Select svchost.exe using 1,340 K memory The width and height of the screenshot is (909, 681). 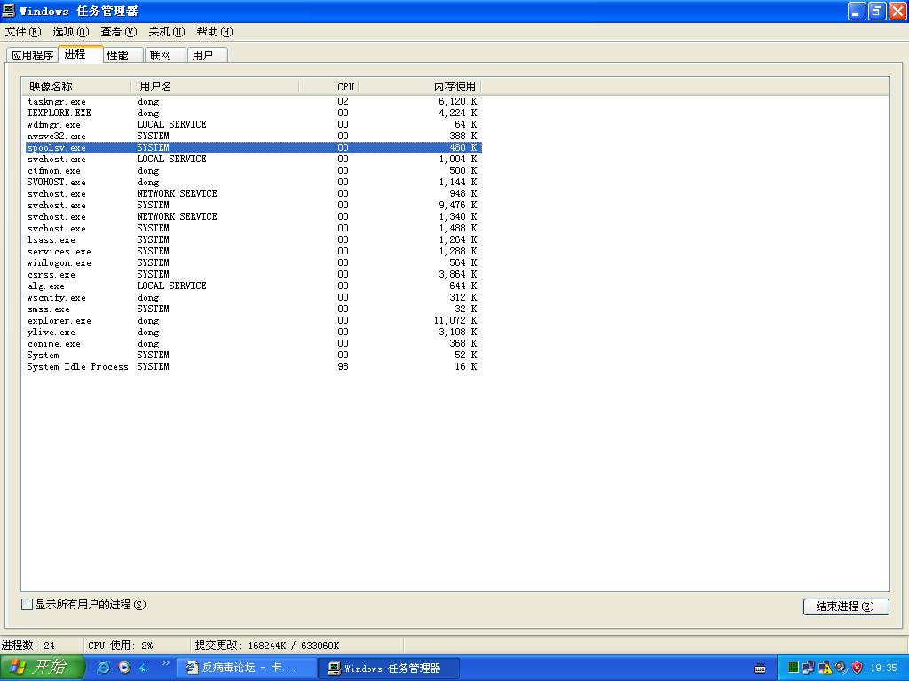[253, 216]
